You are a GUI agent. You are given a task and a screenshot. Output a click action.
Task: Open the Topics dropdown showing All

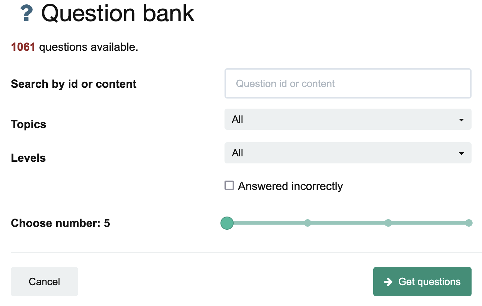(347, 119)
